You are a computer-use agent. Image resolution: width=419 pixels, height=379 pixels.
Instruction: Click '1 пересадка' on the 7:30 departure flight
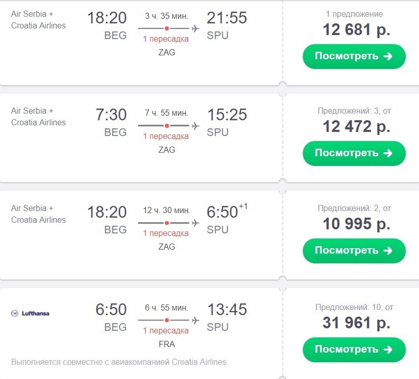coord(166,136)
